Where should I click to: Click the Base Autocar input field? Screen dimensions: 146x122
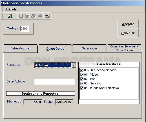[x=54, y=82]
